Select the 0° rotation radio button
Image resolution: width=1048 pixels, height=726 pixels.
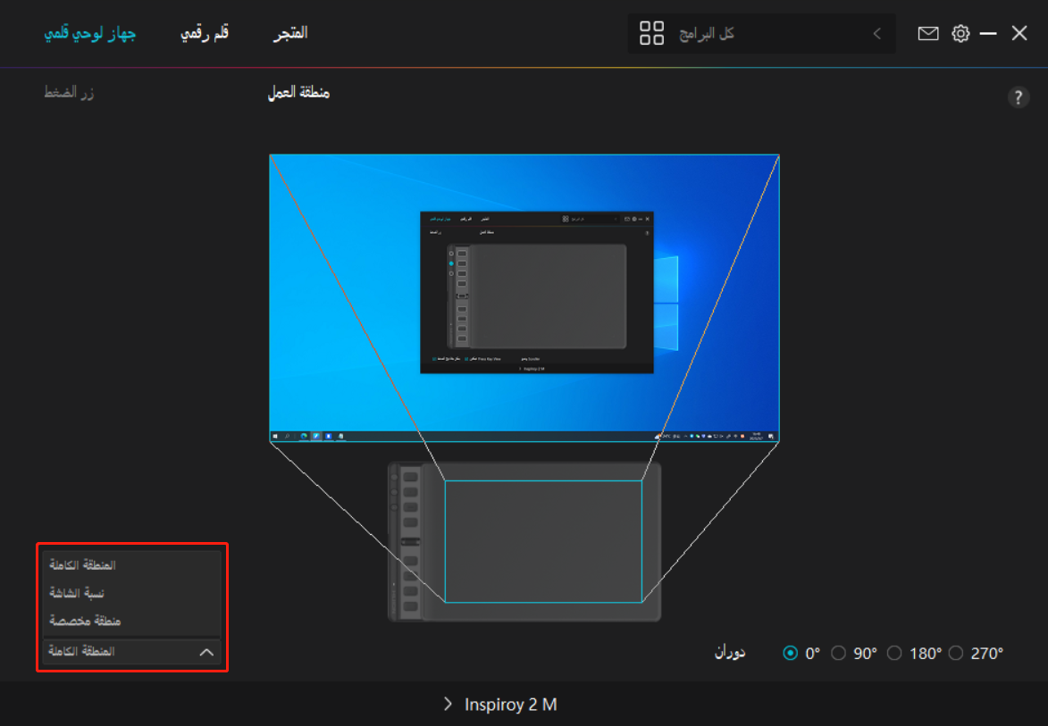(x=790, y=653)
